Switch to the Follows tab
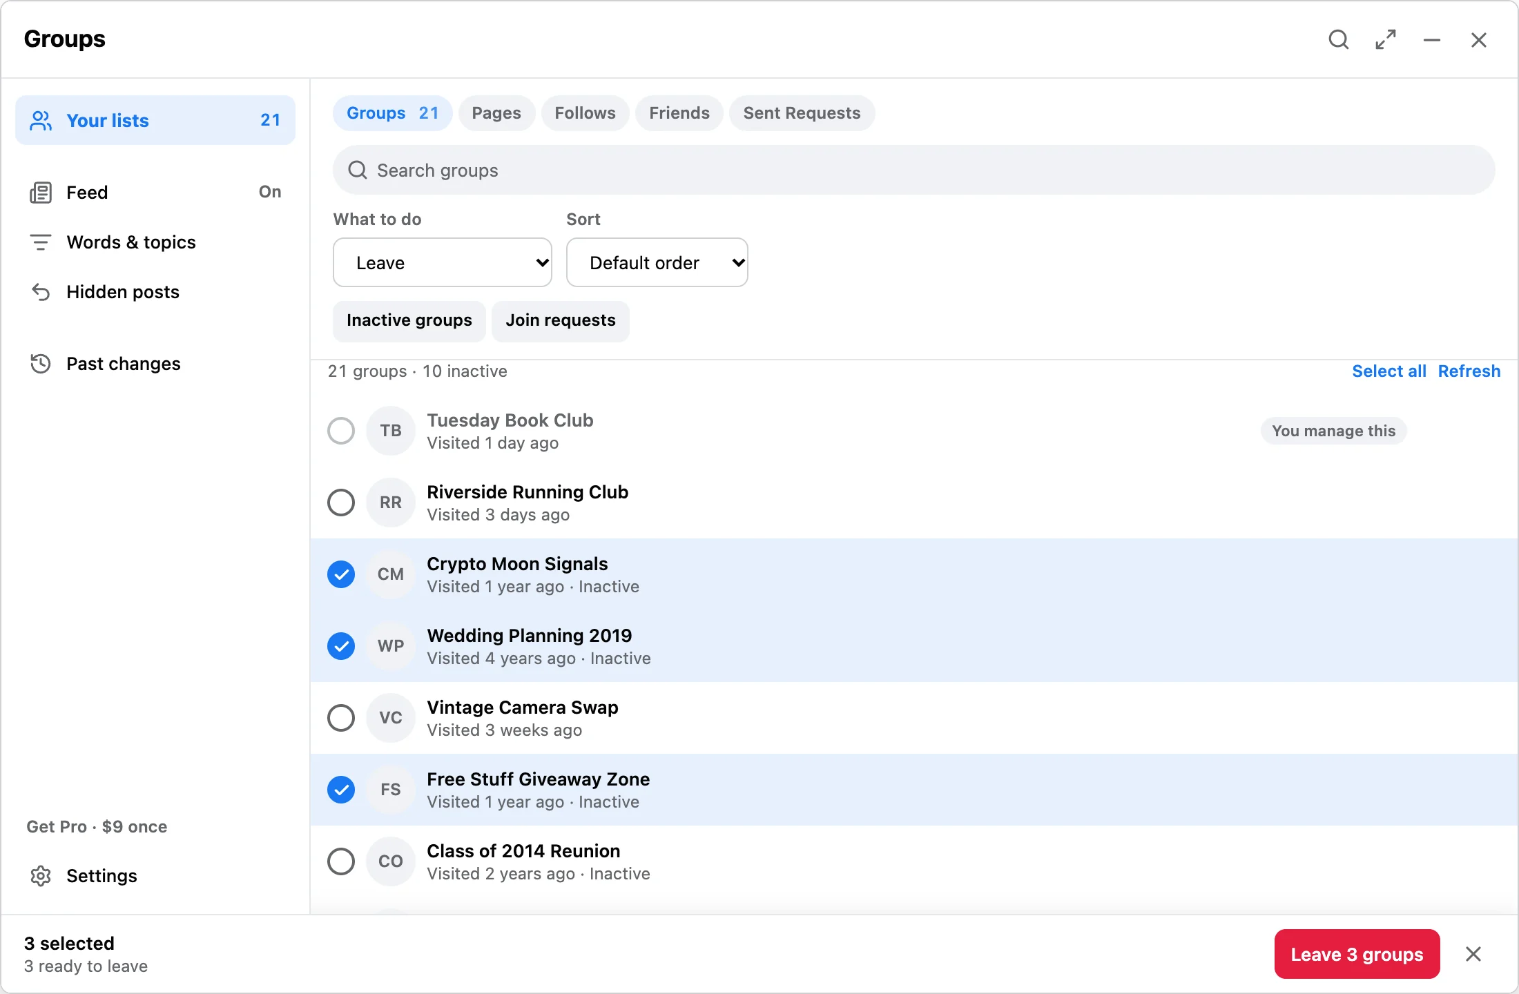This screenshot has width=1519, height=994. click(585, 113)
